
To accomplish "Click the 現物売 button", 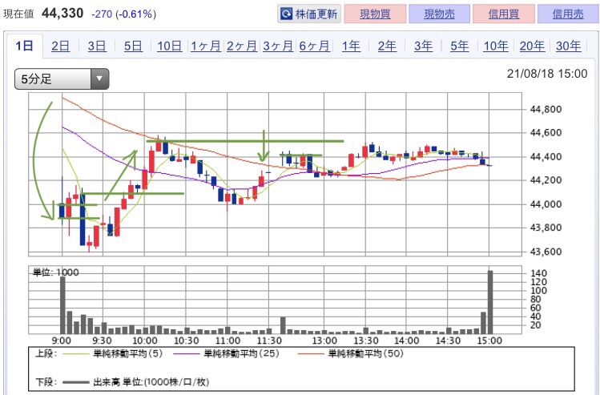I will 439,14.
